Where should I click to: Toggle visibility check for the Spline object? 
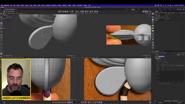pos(168,16)
